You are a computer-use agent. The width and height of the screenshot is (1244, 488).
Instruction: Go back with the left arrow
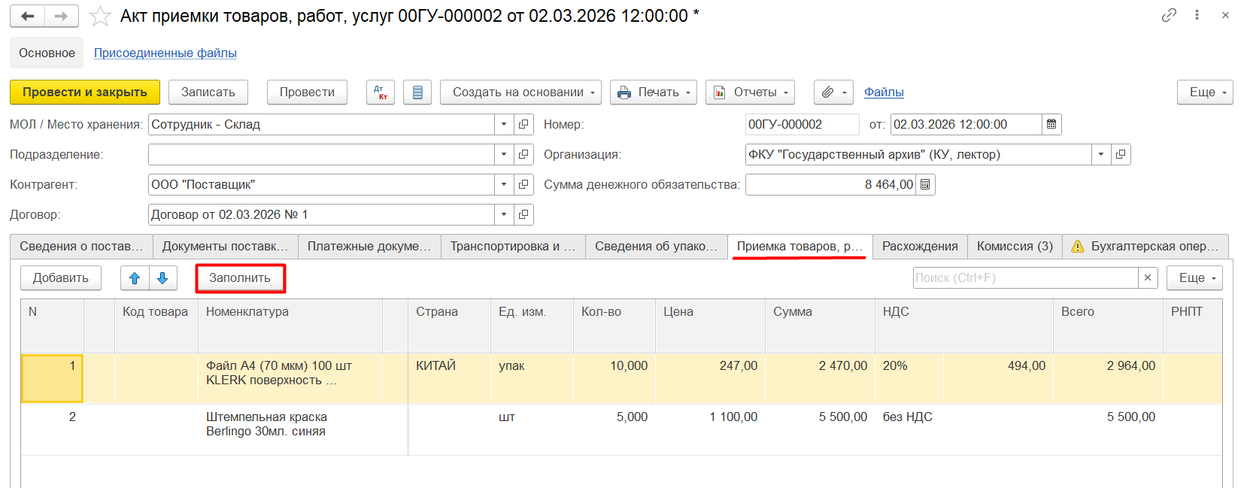[28, 16]
